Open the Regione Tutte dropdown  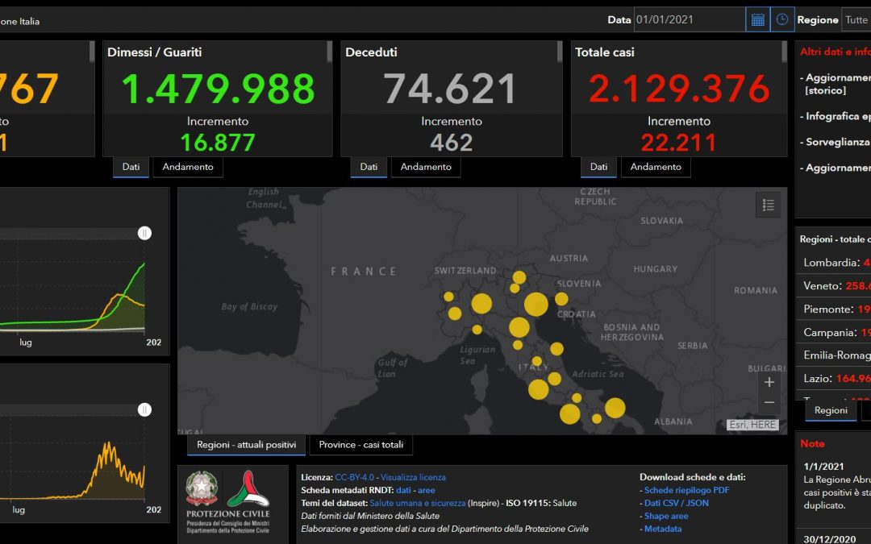coord(856,20)
